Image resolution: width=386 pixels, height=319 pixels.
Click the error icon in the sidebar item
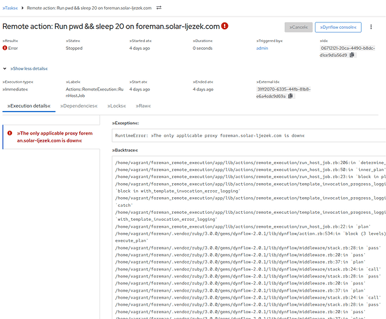(10, 133)
